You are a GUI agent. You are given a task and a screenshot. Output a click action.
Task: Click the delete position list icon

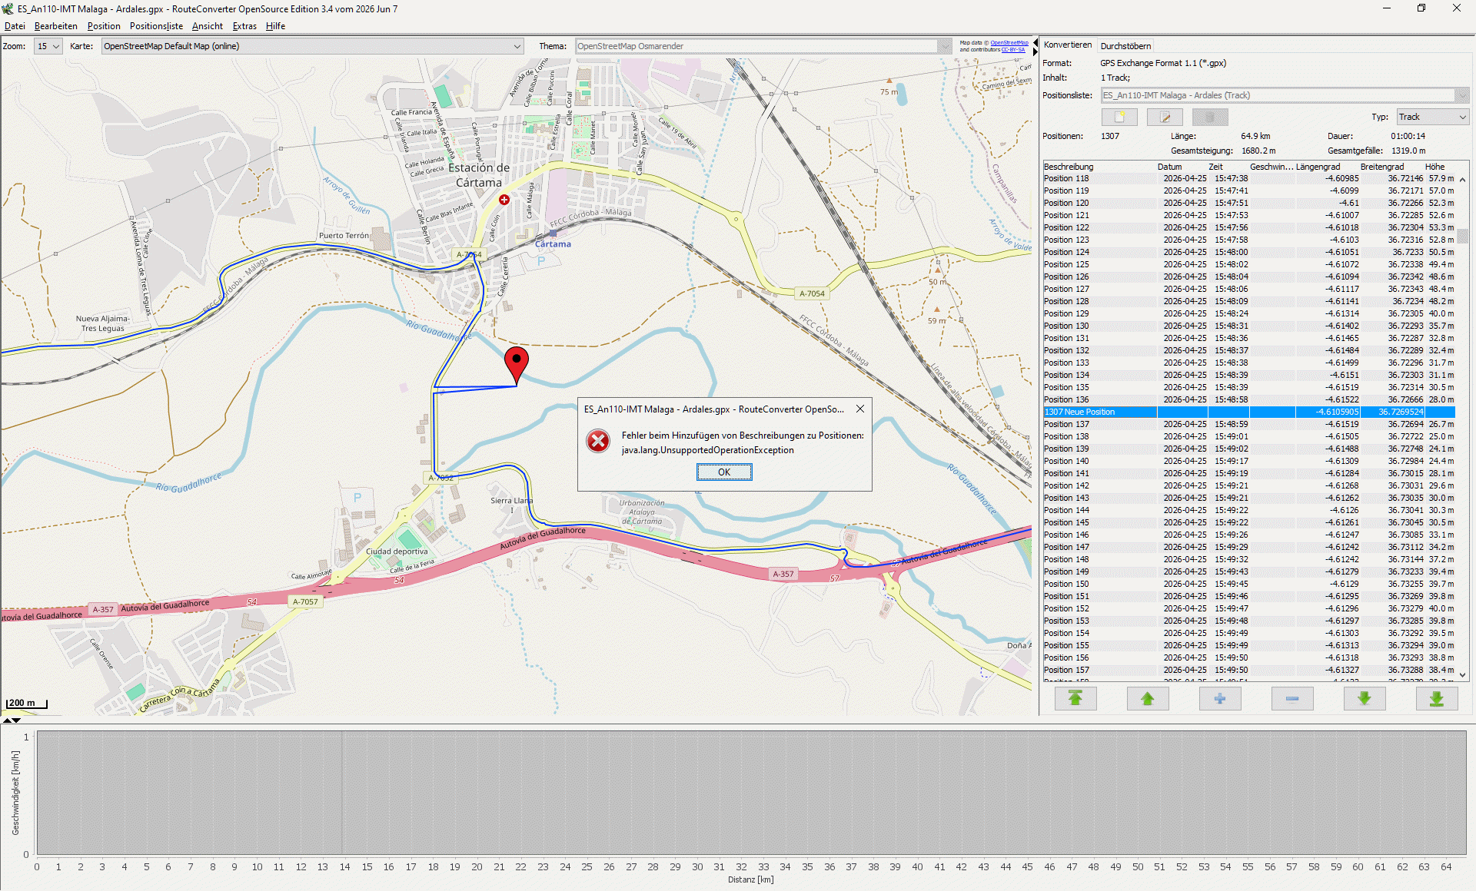1210,117
